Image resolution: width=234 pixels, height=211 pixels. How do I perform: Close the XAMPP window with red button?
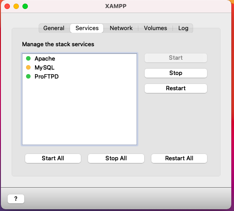point(7,6)
